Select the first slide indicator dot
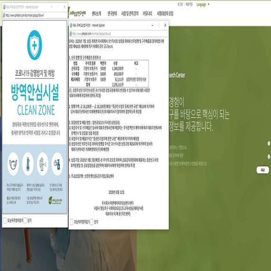This screenshot has height=271, width=271. [269, 143]
